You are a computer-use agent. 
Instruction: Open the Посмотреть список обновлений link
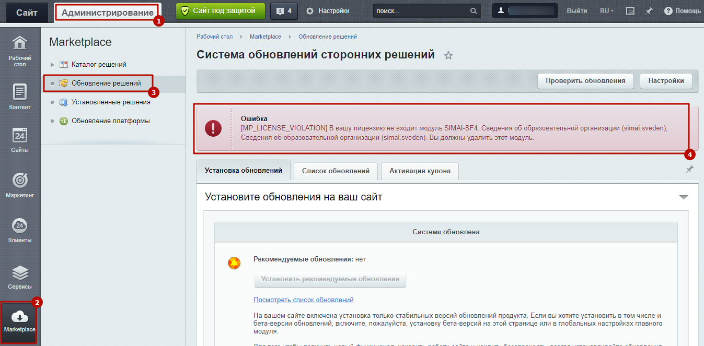click(x=303, y=300)
